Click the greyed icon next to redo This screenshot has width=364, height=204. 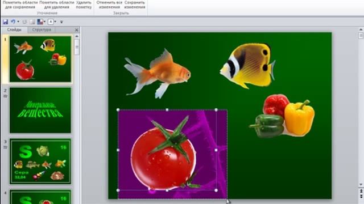(32, 22)
